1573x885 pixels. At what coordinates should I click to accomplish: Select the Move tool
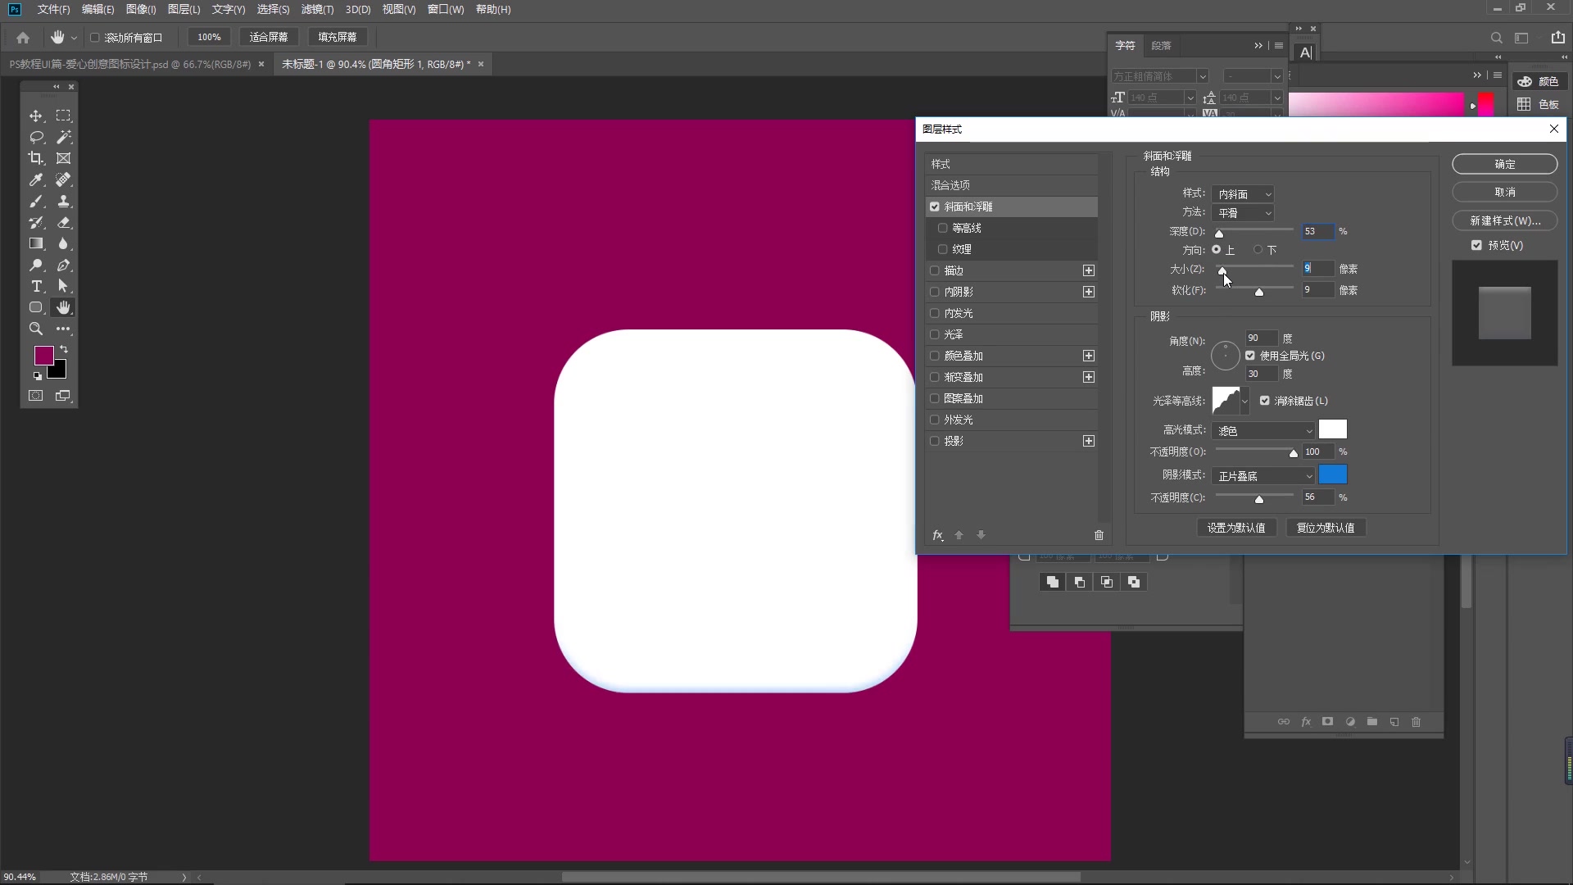pos(36,116)
